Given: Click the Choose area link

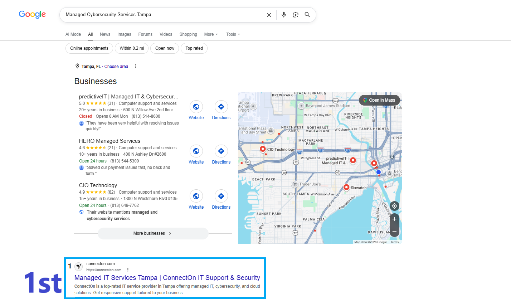Looking at the screenshot, I should pos(116,67).
